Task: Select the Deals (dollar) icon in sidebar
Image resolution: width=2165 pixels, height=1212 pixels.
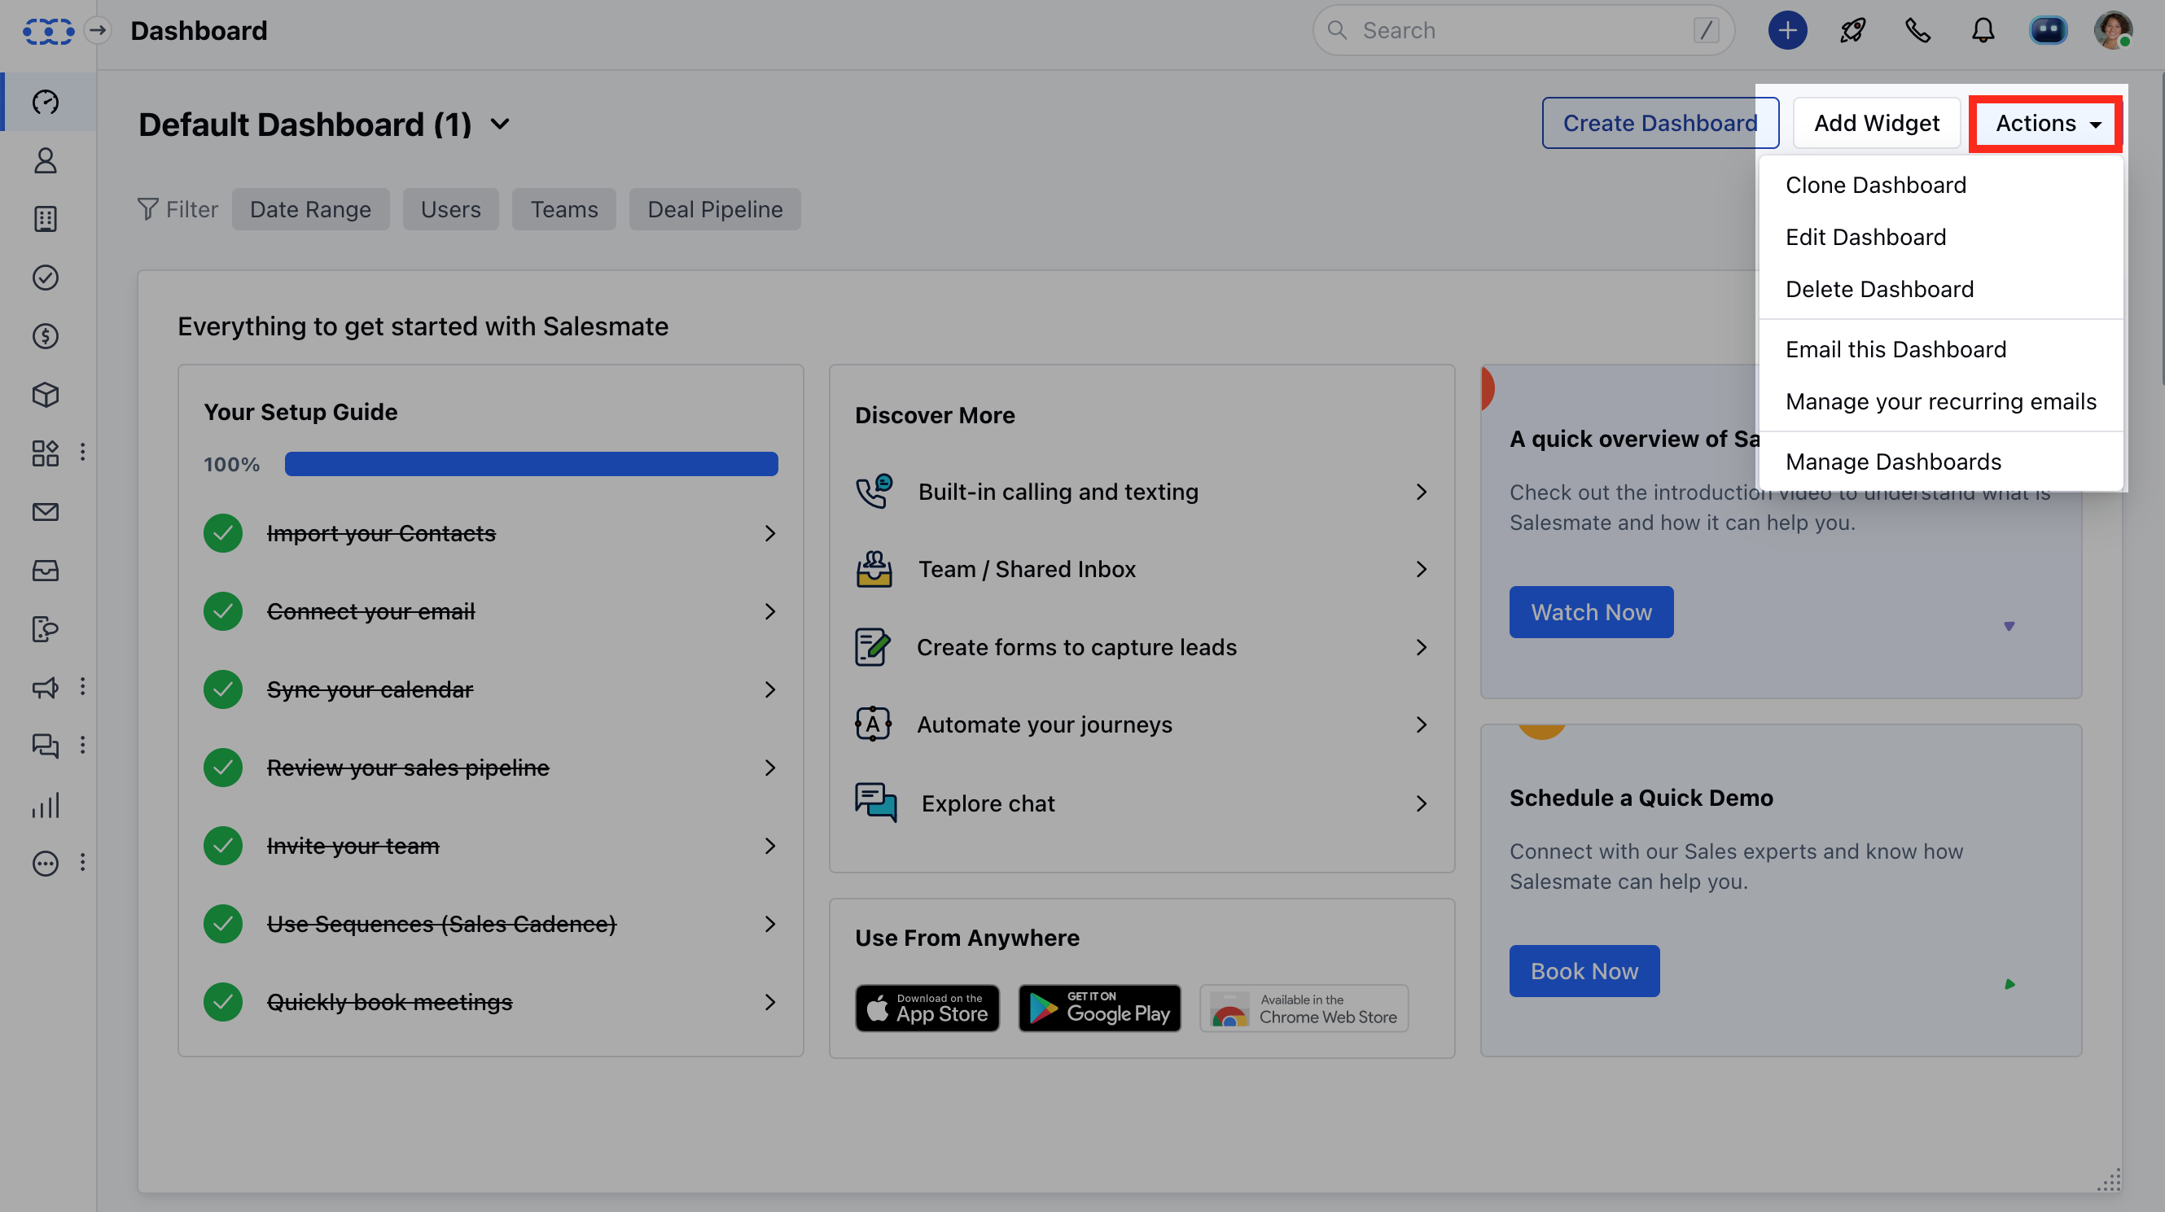Action: 45,336
